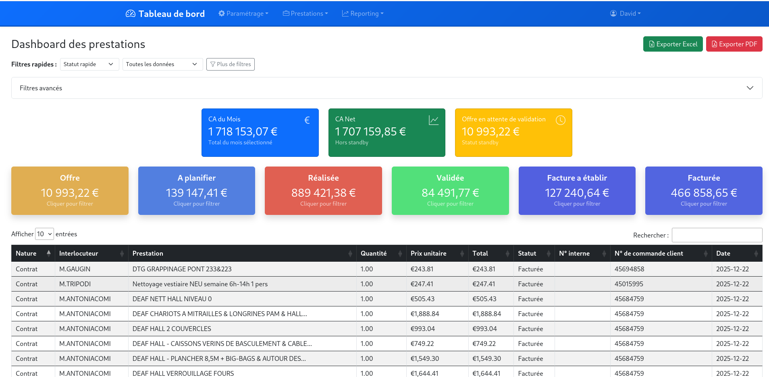The height and width of the screenshot is (377, 769).
Task: Sort table by Date column
Action: (737, 253)
